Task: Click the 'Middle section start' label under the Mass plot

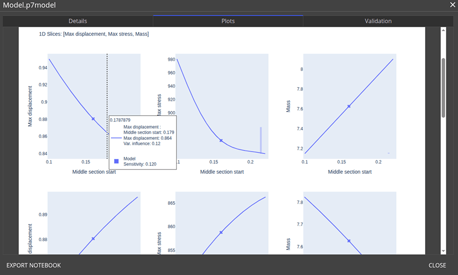Action: click(x=350, y=172)
